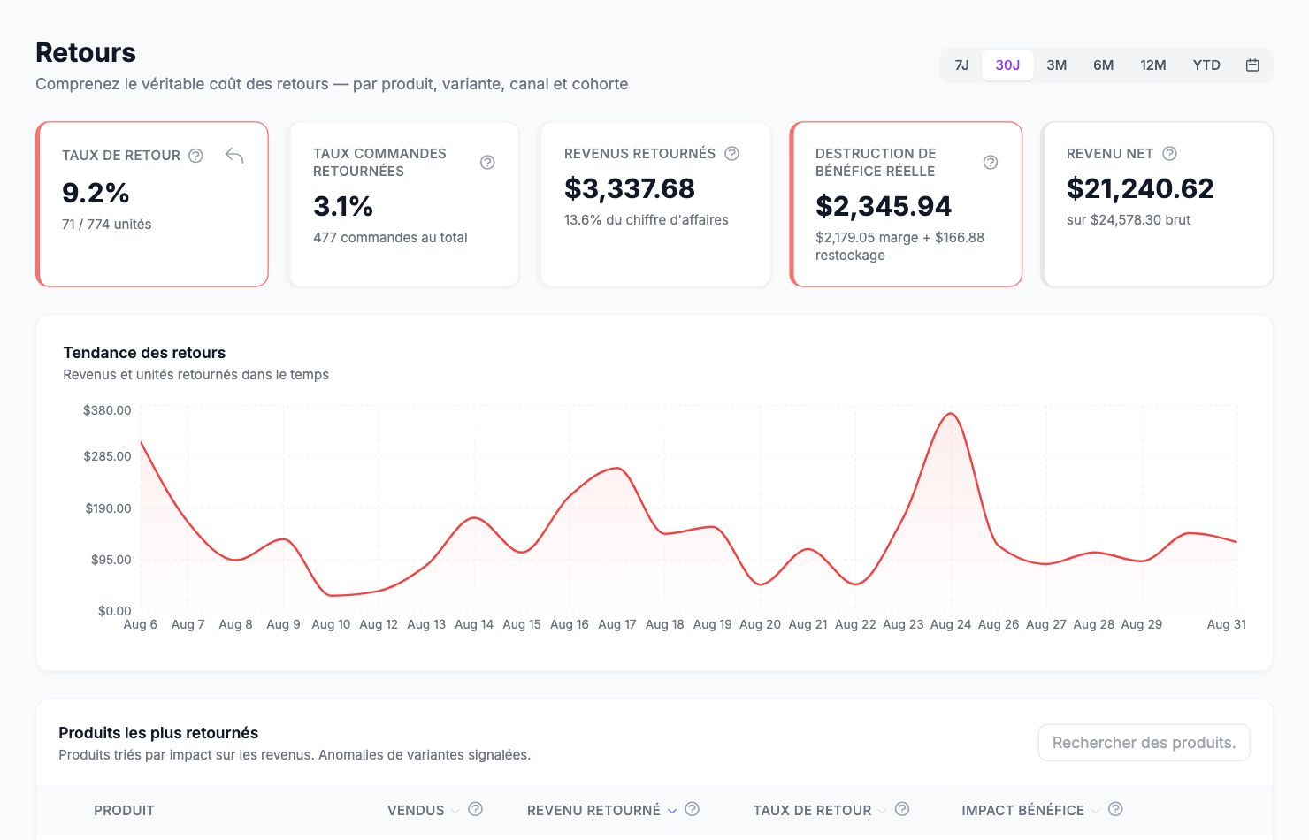Open help icon for Impact bénéfice column
Image resolution: width=1309 pixels, height=840 pixels.
pos(1115,809)
